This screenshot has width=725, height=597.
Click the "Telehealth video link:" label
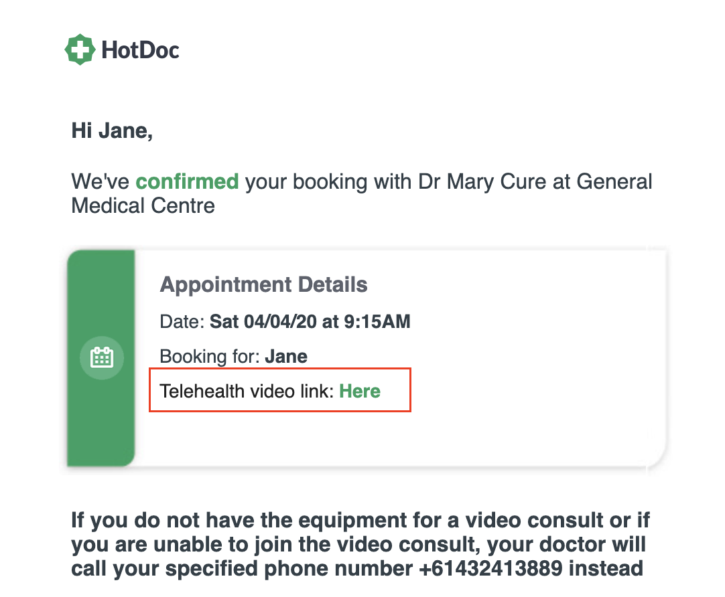(x=247, y=391)
